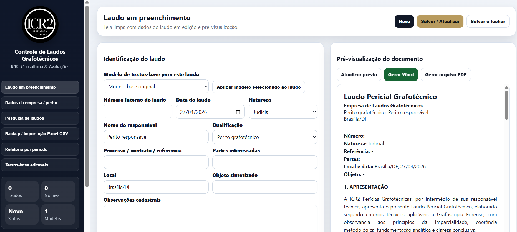Expand the Modelo base original dropdown

click(156, 87)
